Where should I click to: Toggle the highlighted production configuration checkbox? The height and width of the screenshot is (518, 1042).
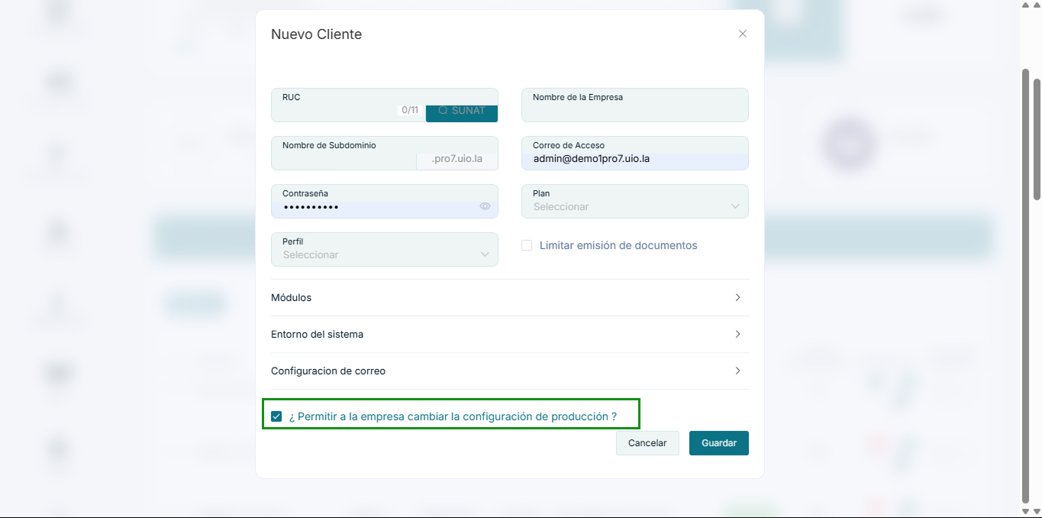(276, 416)
